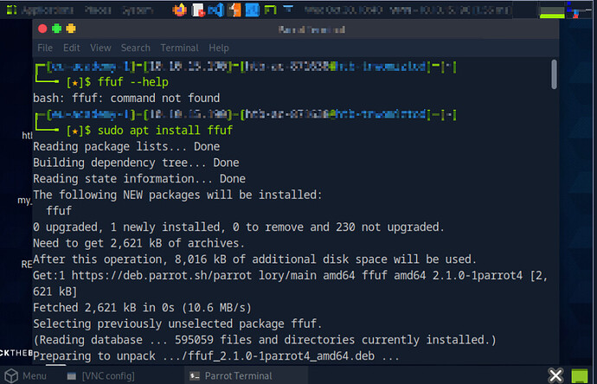Viewport: 597px width, 384px height.
Task: Open the File menu in Parrot Terminal
Action: pyautogui.click(x=45, y=48)
